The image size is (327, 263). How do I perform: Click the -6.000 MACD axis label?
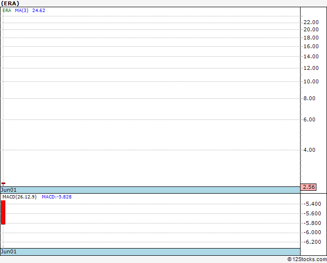[x=312, y=232]
